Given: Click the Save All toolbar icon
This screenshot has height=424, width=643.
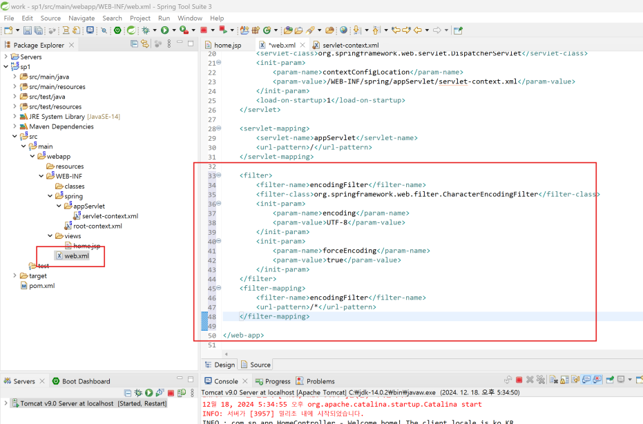Looking at the screenshot, I should click(39, 30).
